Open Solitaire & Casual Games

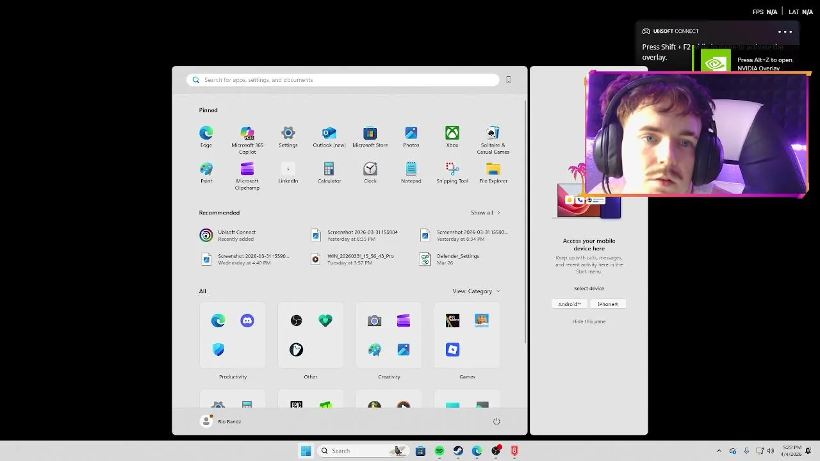pos(493,140)
